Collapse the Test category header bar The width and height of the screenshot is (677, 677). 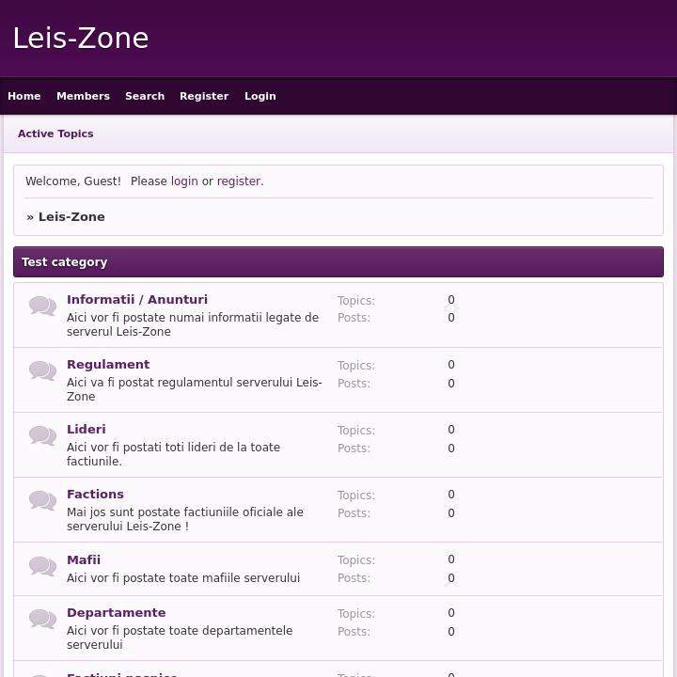tap(338, 262)
